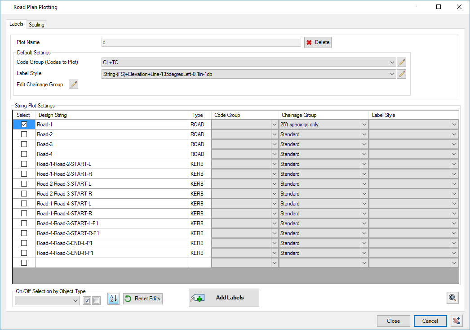Click the icon button right of Cancel

click(457, 321)
